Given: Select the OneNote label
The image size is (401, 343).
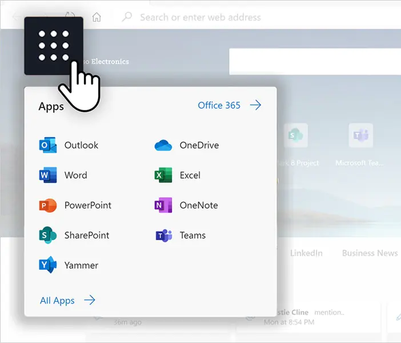Looking at the screenshot, I should 199,205.
